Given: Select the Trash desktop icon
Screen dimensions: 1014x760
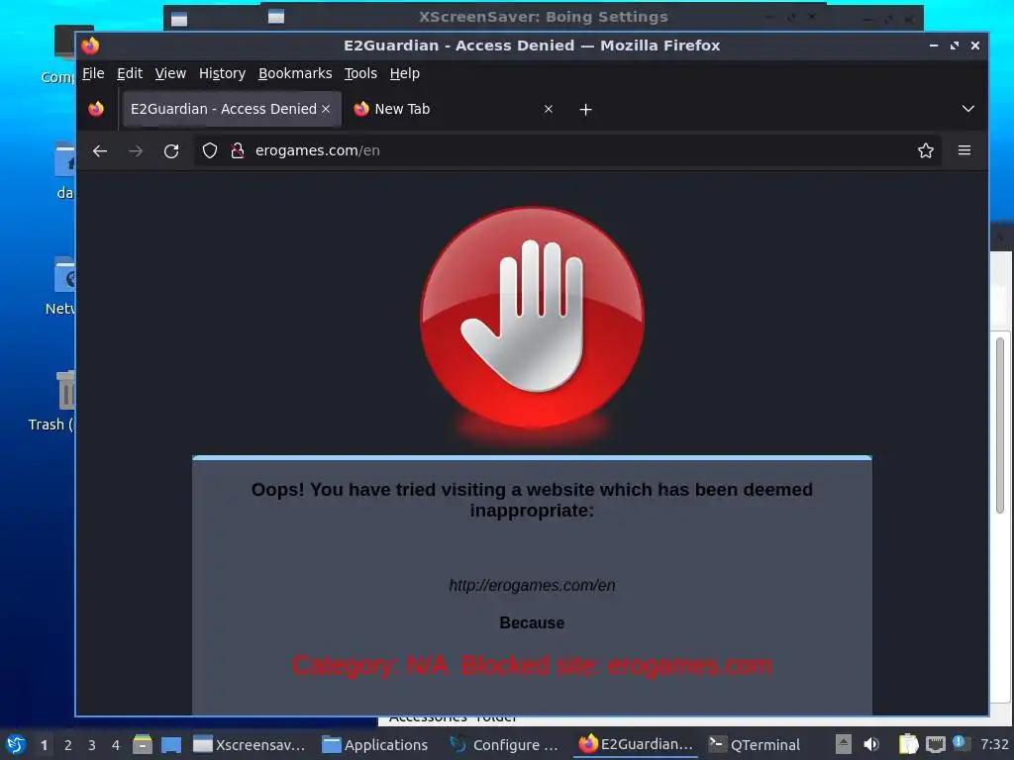Looking at the screenshot, I should [x=51, y=401].
